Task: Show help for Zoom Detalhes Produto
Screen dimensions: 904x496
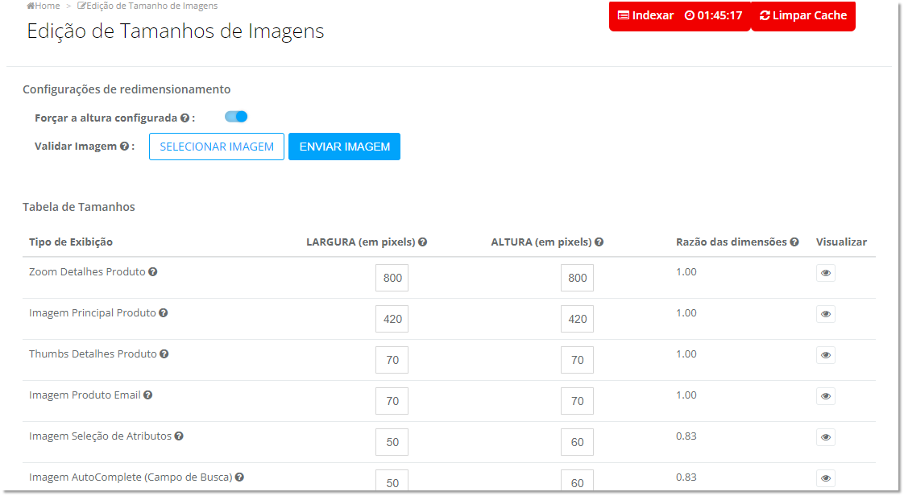Action: tap(153, 272)
